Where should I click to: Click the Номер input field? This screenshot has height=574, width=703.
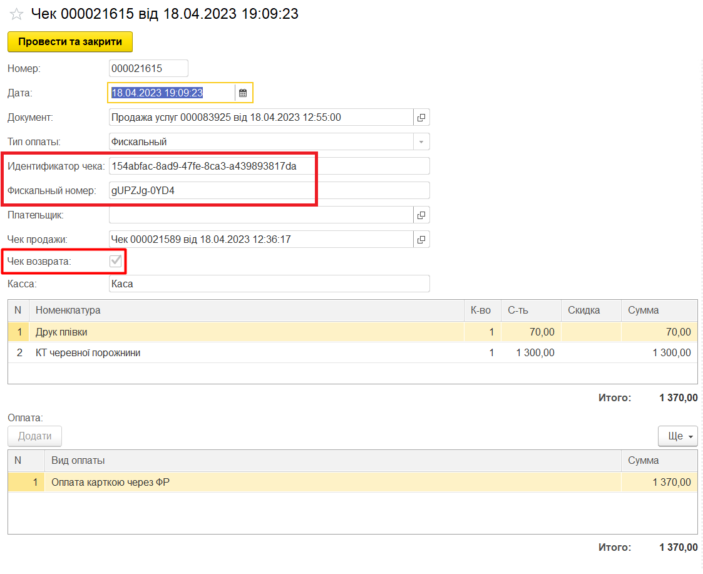click(148, 68)
